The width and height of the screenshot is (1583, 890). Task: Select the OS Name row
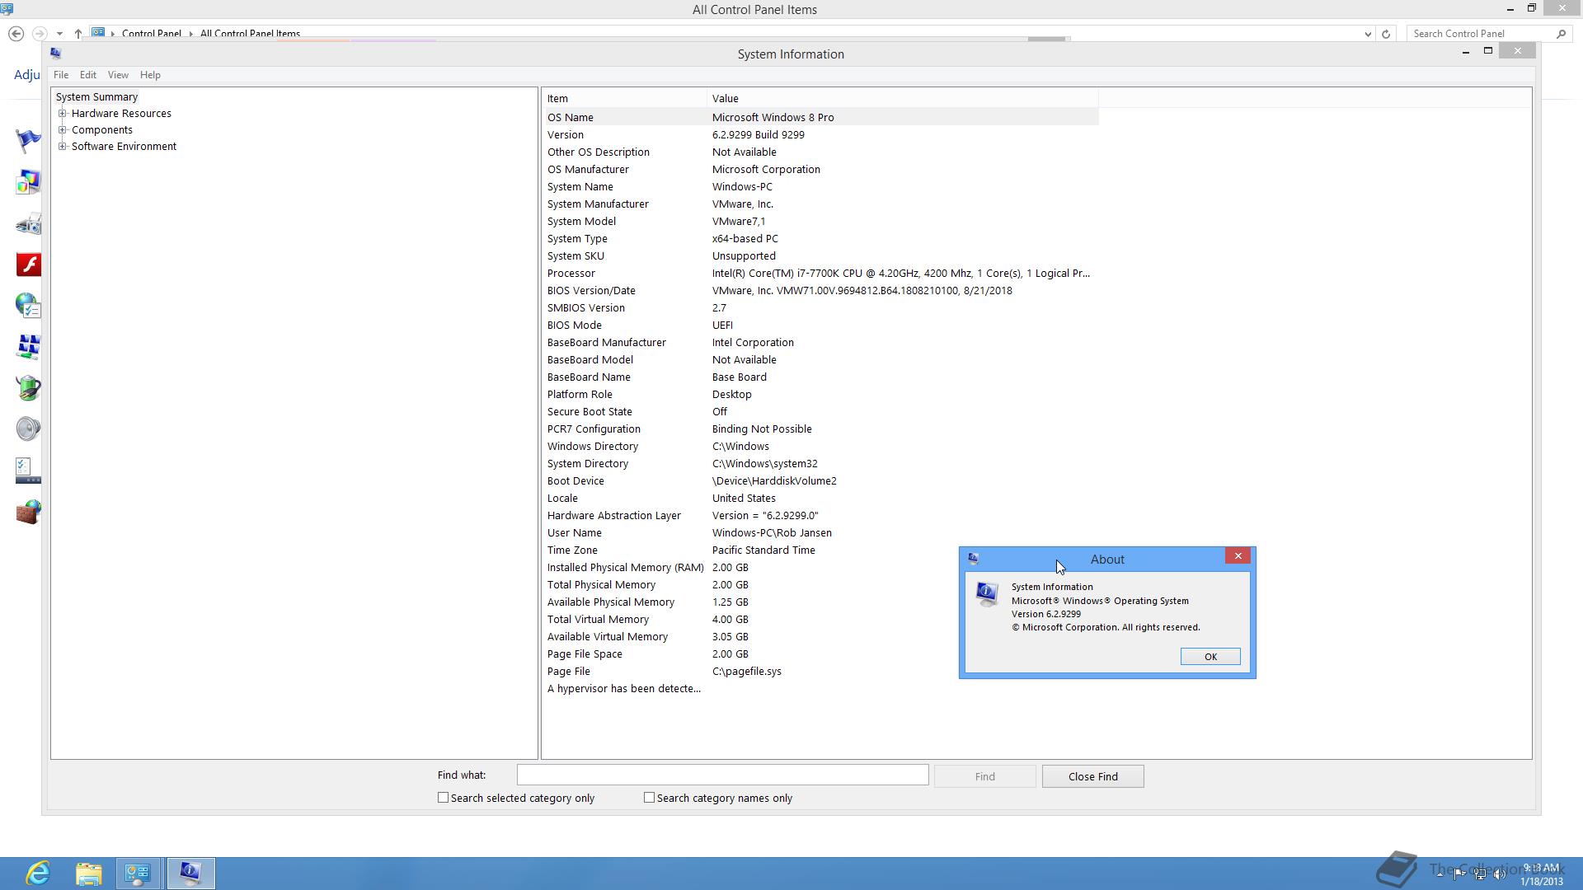tap(821, 118)
